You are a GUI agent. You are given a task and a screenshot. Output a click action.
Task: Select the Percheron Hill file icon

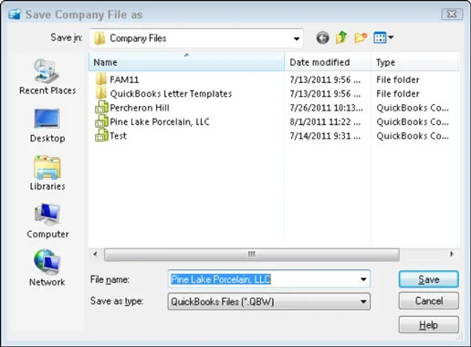(x=101, y=107)
